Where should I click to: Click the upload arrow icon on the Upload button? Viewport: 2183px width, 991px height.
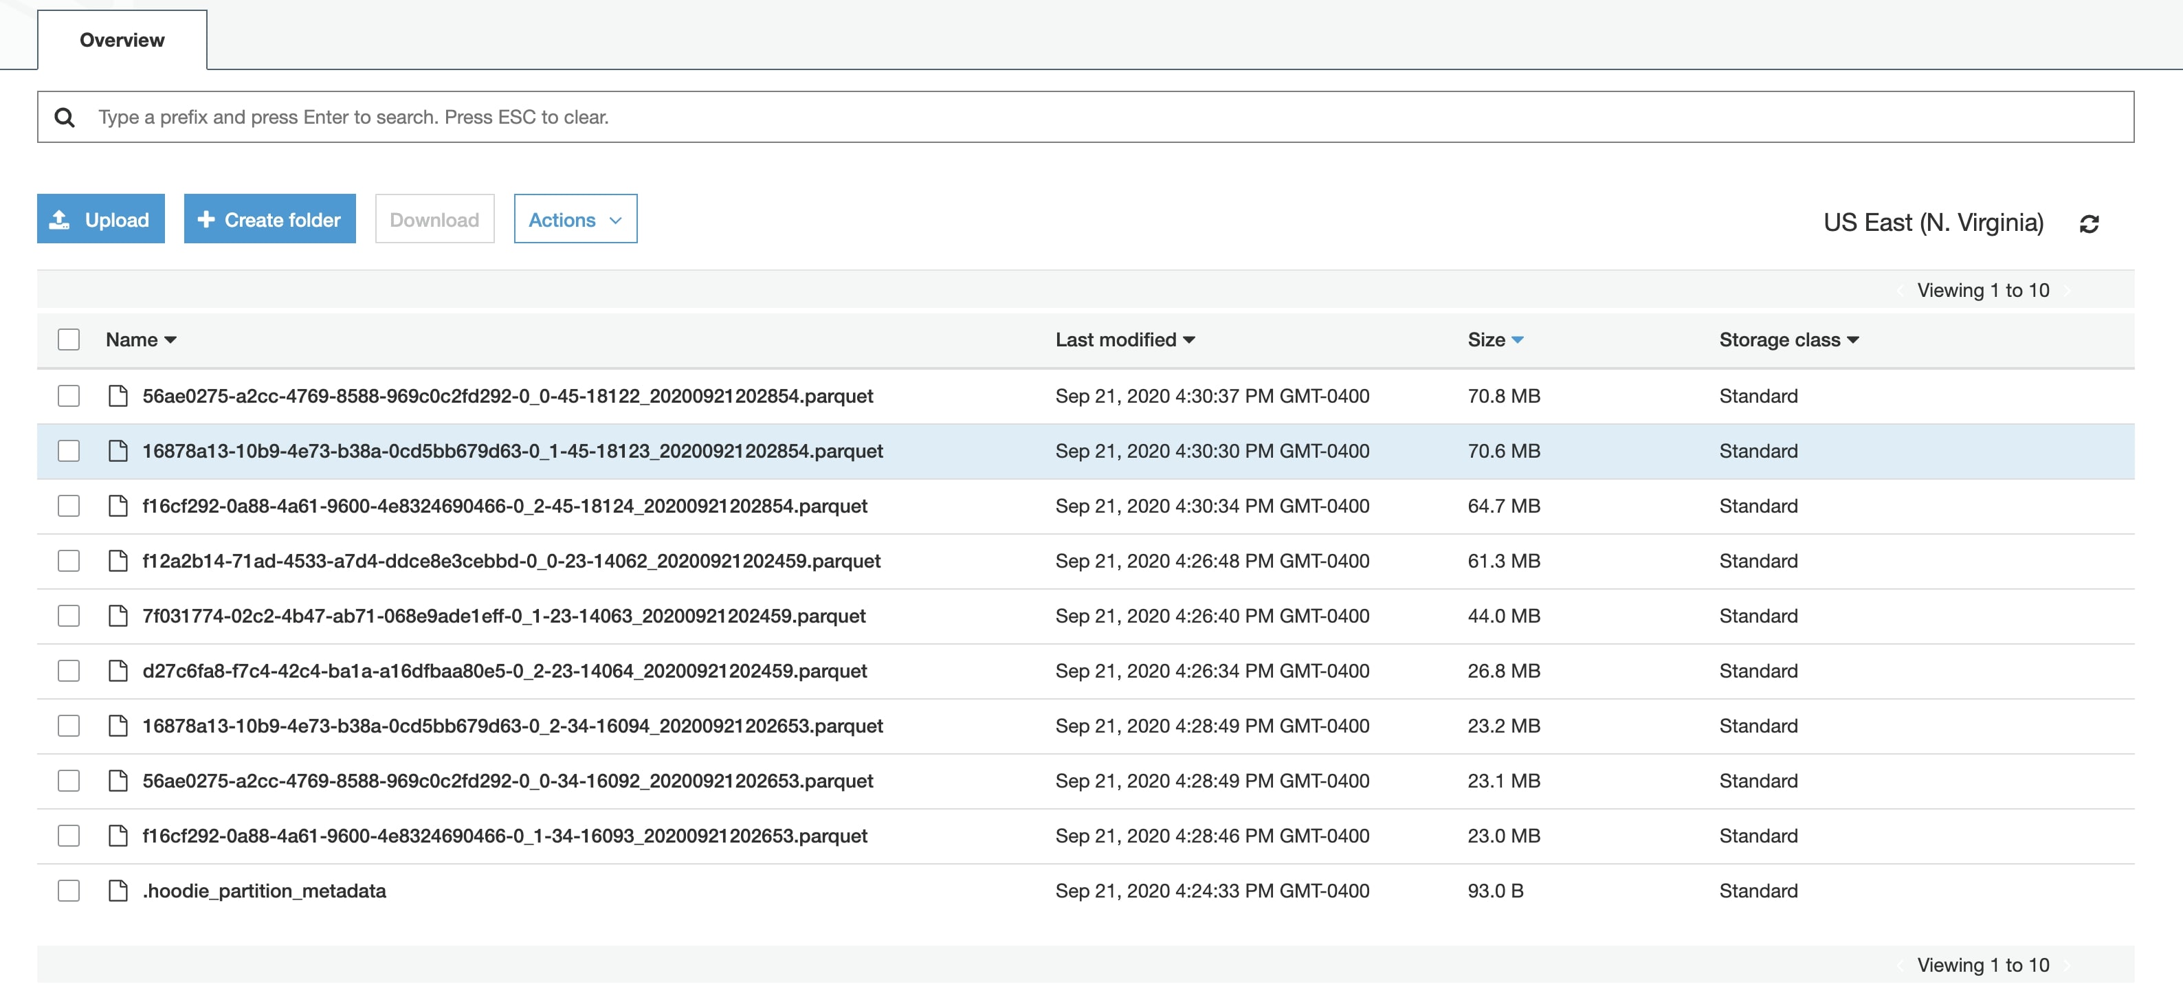pos(59,219)
